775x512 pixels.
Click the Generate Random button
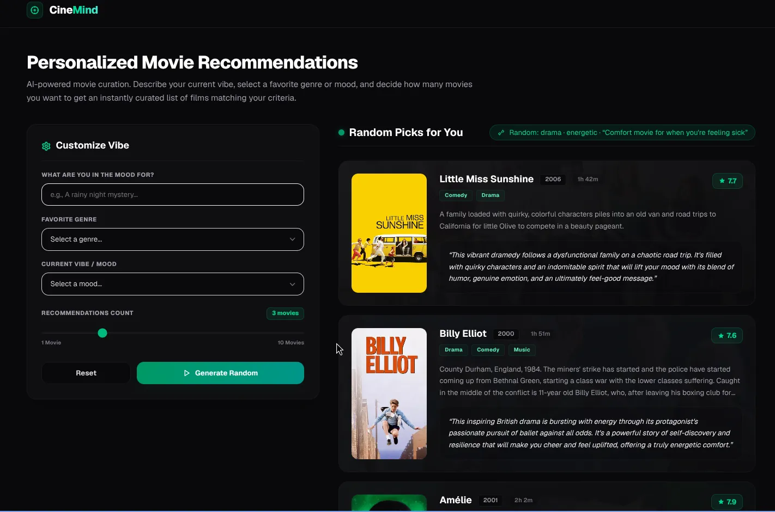tap(220, 373)
